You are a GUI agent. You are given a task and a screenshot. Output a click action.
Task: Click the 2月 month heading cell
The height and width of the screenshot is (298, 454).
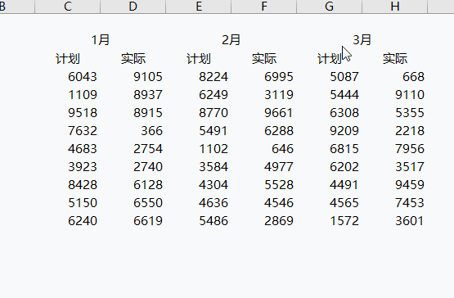(x=231, y=40)
